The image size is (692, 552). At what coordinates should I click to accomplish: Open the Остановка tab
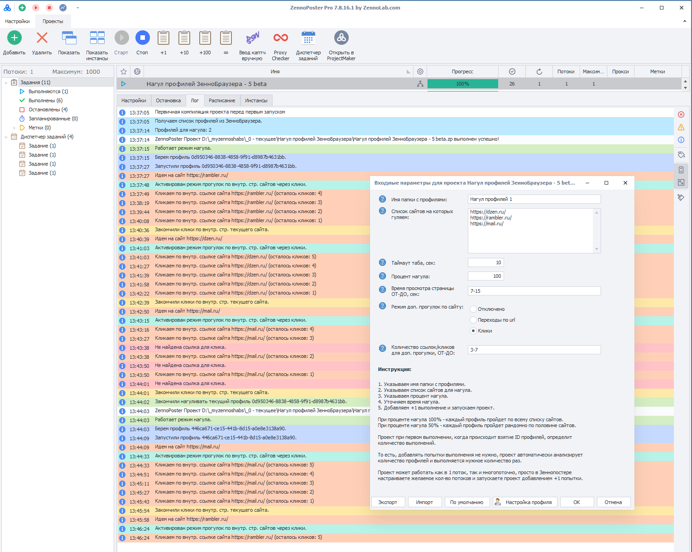click(168, 100)
